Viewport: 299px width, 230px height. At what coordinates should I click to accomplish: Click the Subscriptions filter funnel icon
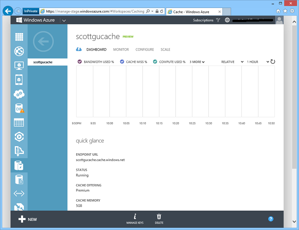point(218,20)
